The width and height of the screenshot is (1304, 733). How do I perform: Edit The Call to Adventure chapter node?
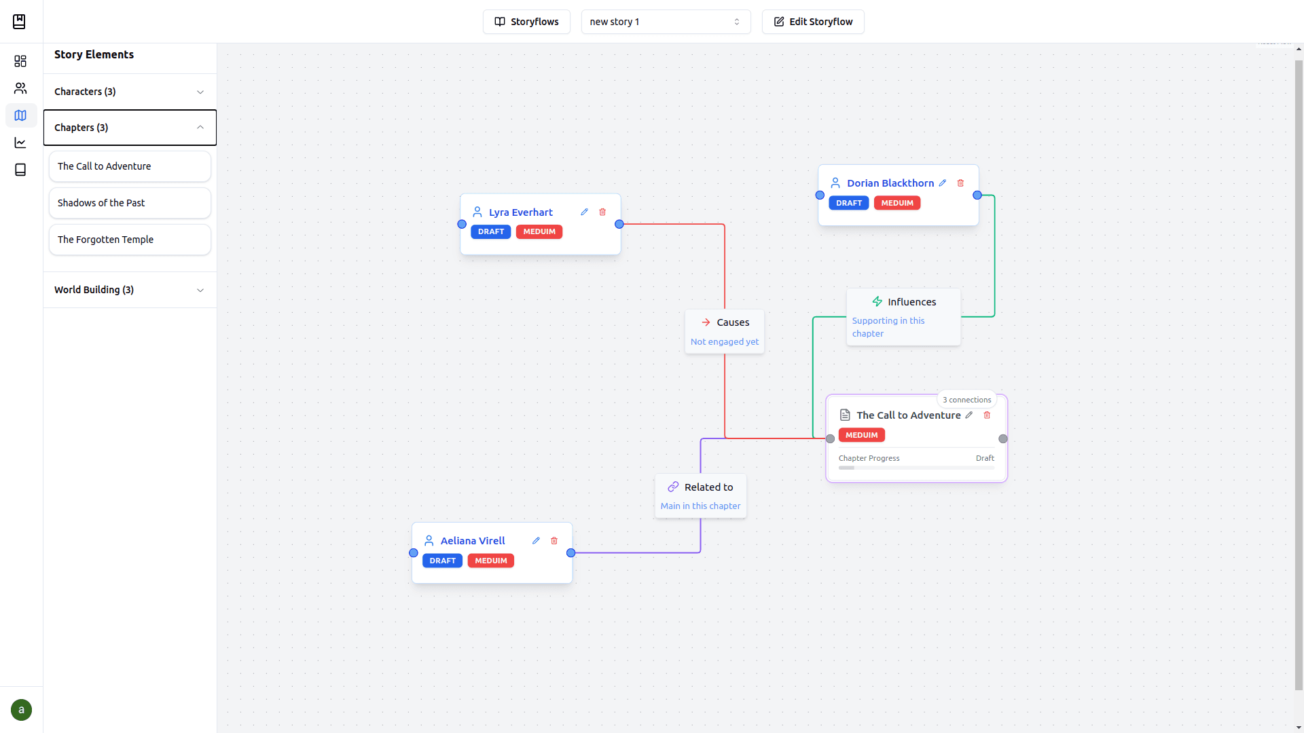pos(969,415)
